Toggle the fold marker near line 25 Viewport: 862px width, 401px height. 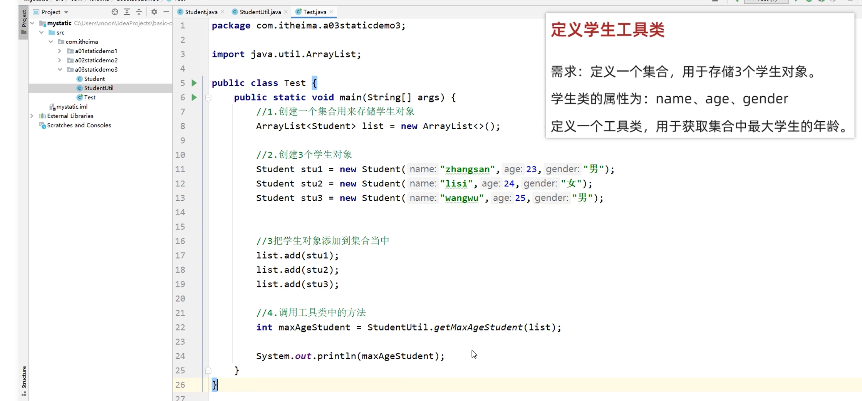[208, 370]
